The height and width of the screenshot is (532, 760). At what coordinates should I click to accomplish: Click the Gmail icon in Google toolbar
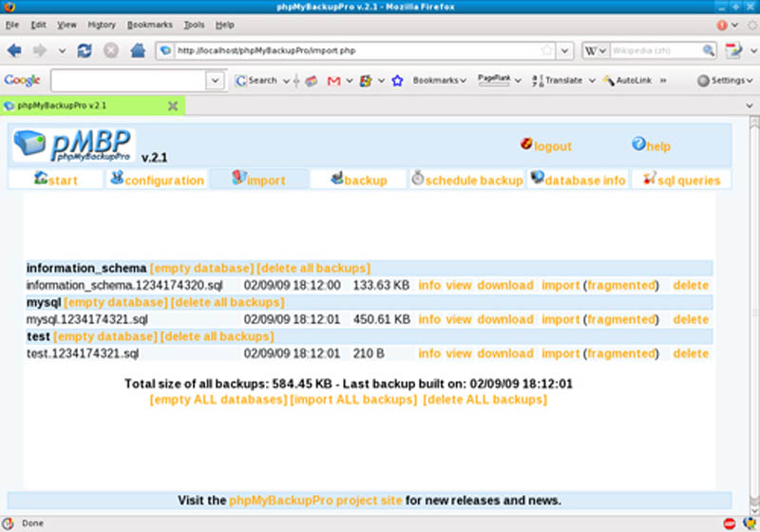coord(334,81)
